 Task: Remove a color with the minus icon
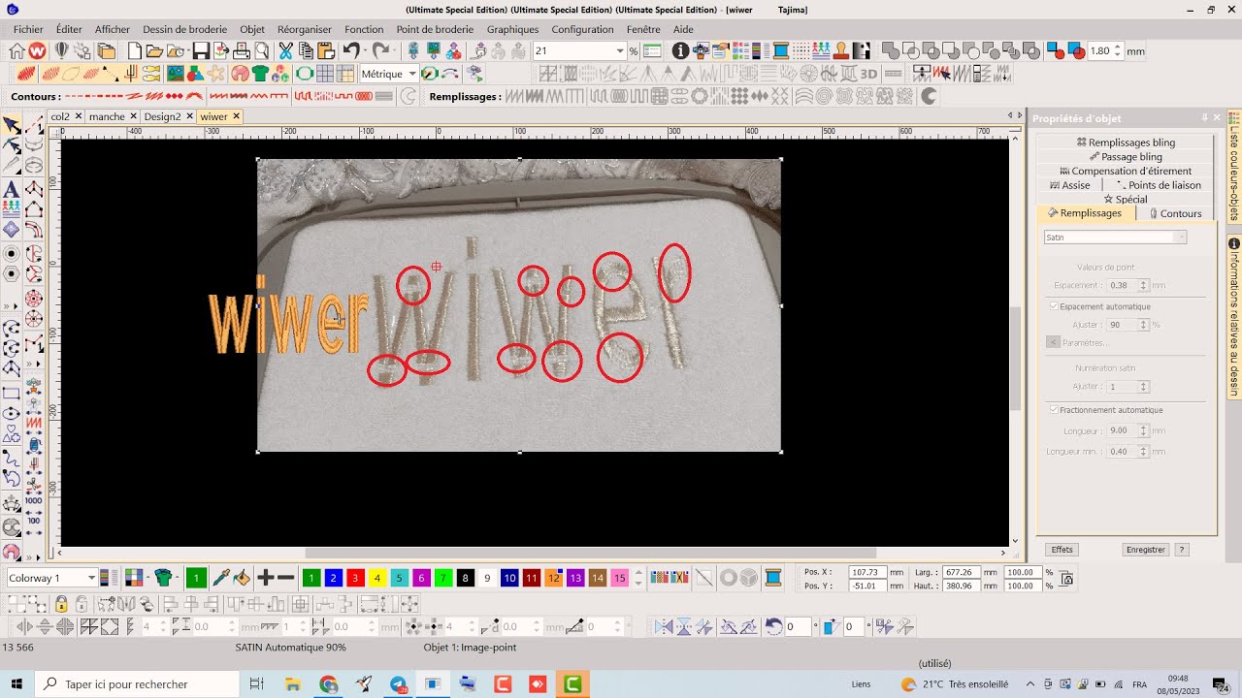tap(285, 578)
